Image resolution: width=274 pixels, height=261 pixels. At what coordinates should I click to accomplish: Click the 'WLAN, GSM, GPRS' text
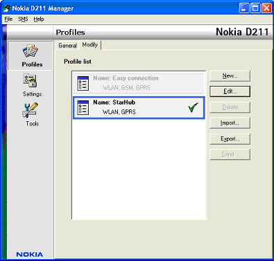(x=126, y=88)
